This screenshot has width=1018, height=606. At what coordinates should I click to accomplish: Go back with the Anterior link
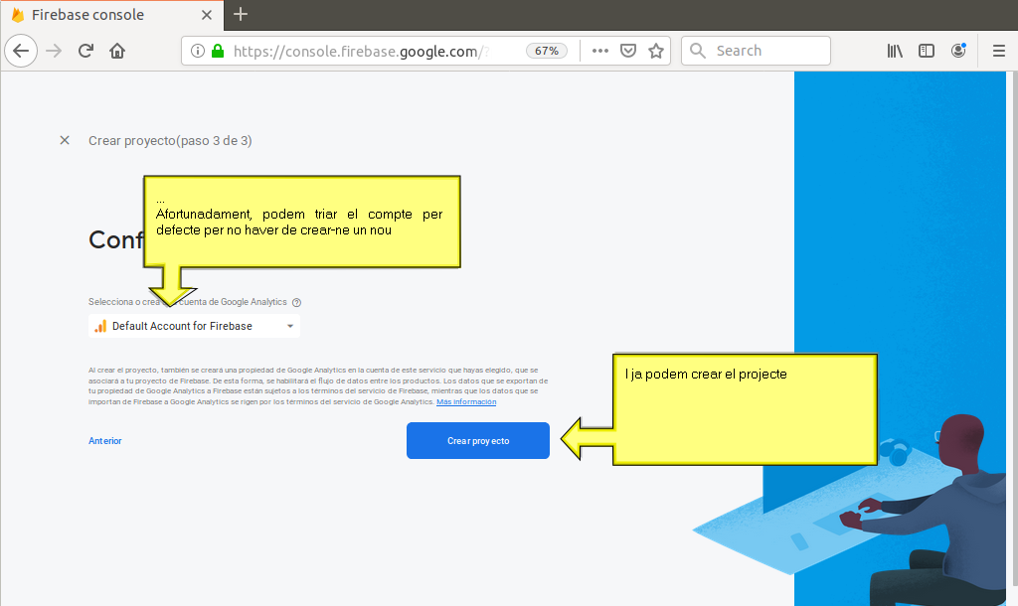pyautogui.click(x=105, y=441)
